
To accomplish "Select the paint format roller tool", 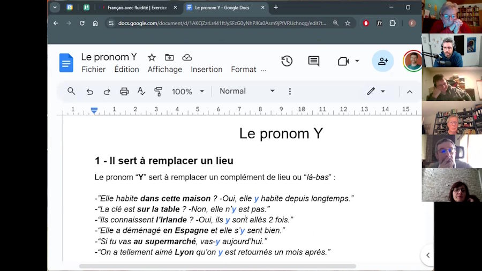I will pos(159,92).
